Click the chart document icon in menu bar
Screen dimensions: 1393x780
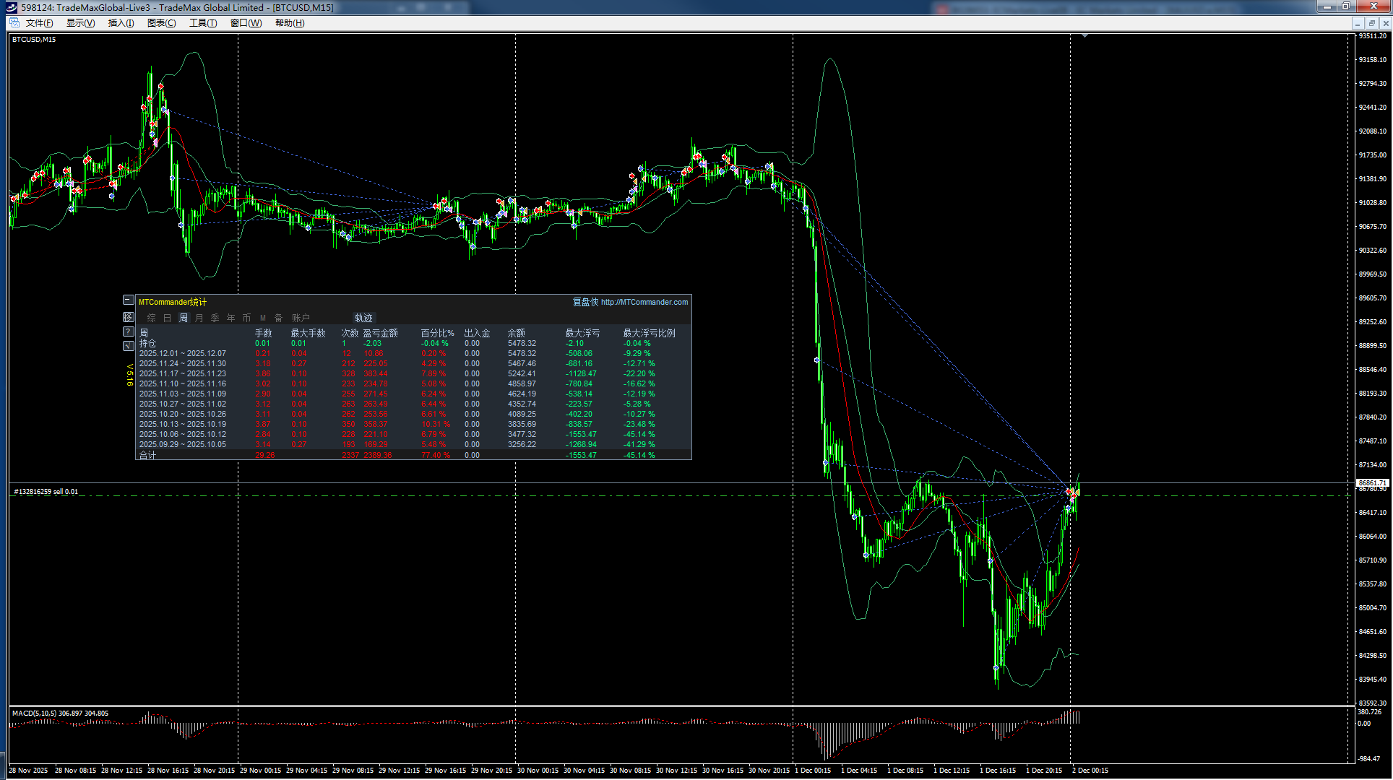click(x=14, y=23)
